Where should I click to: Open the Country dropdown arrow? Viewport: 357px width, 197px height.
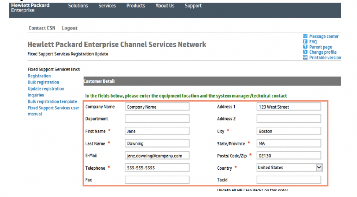coord(319,168)
